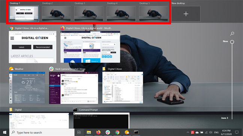Expand hidden system tray icons chevron
Screen dimensions: 243x136
(187, 132)
